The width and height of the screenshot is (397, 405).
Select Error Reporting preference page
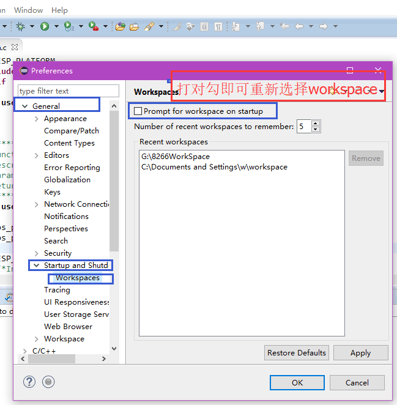(x=72, y=168)
